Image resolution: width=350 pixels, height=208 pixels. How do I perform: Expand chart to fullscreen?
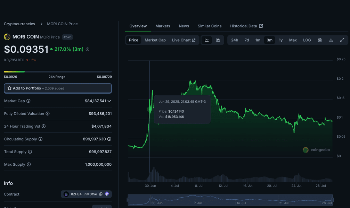point(342,40)
